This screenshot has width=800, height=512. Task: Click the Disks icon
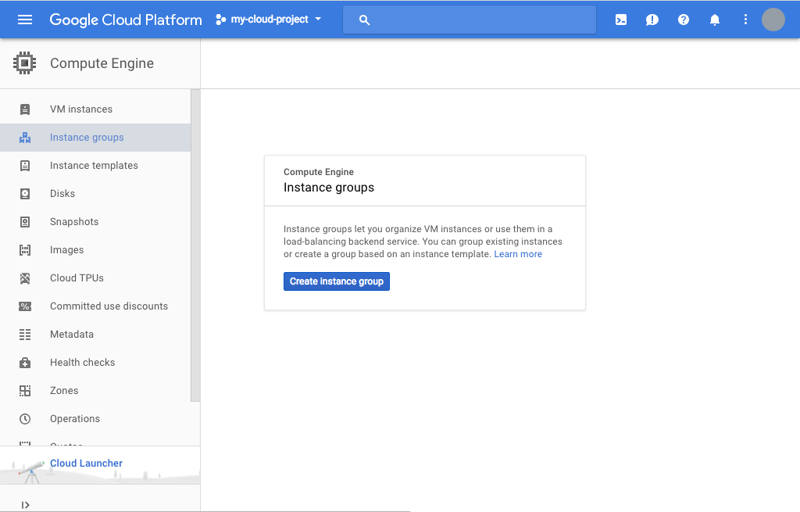(x=24, y=194)
